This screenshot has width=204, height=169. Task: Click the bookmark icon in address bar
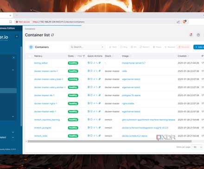point(10,22)
